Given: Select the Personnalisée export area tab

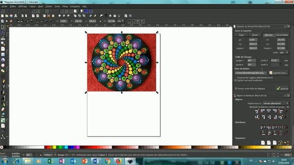Looking at the screenshot, I should (x=282, y=35).
